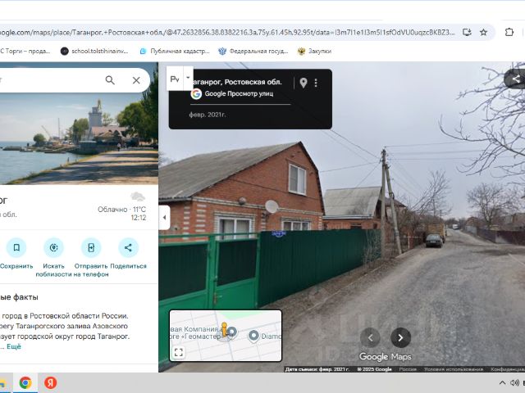Open the school.tolstihinairv bookmark
Image resolution: width=525 pixels, height=393 pixels.
tap(95, 51)
